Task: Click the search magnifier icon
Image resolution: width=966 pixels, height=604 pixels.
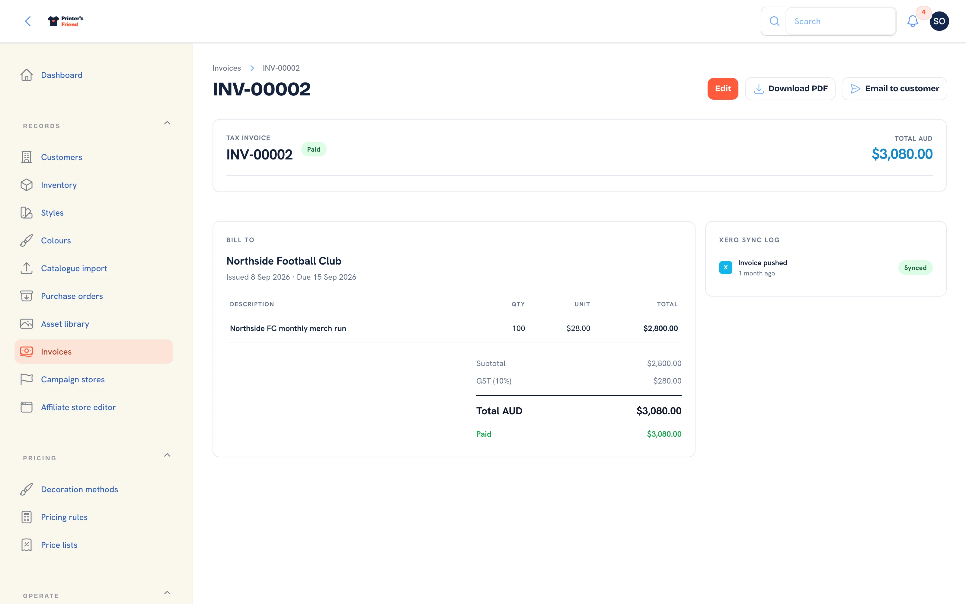Action: click(774, 21)
